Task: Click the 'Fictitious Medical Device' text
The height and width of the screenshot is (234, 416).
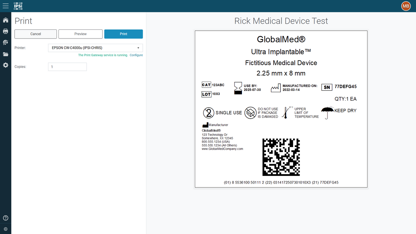Action: click(x=281, y=63)
